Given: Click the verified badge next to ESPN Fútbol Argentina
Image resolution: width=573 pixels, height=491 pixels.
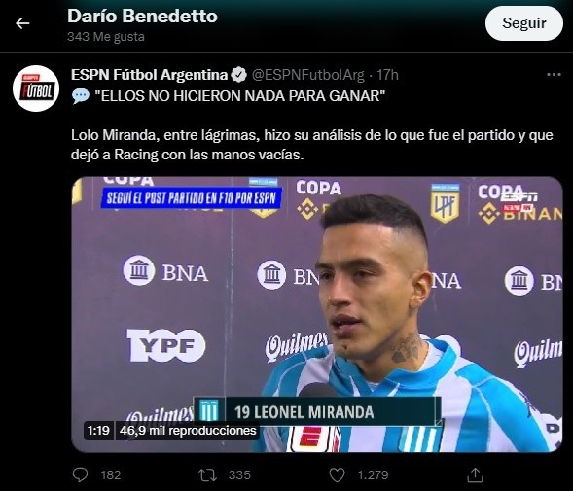Looking at the screenshot, I should [x=239, y=75].
